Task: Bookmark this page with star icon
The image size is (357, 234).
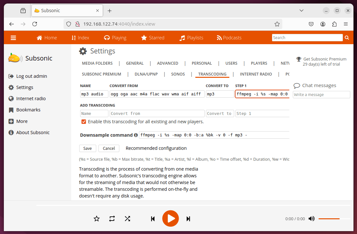Action: (277, 24)
